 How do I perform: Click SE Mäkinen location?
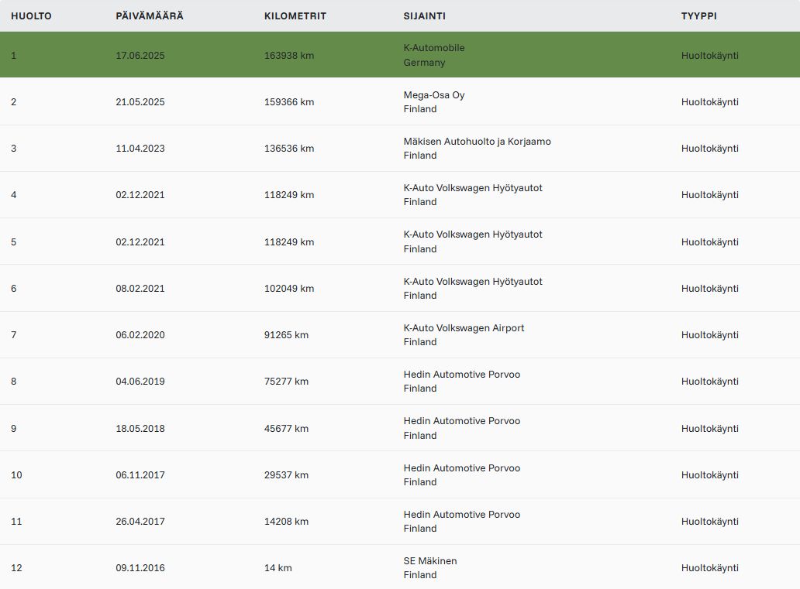[430, 560]
